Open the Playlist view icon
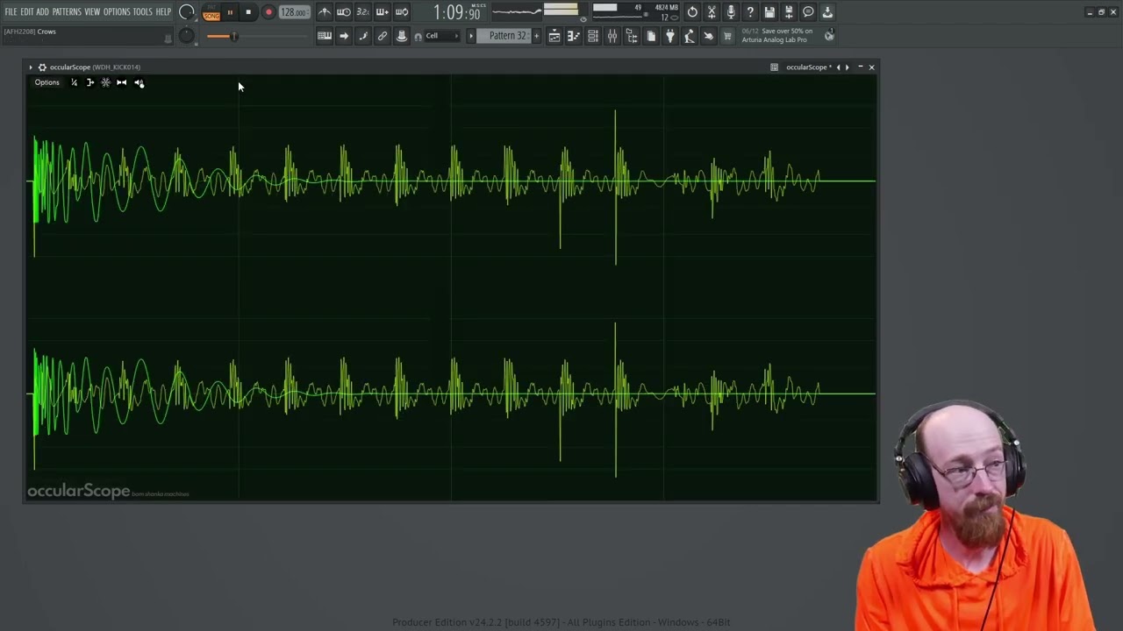This screenshot has height=631, width=1123. (554, 36)
